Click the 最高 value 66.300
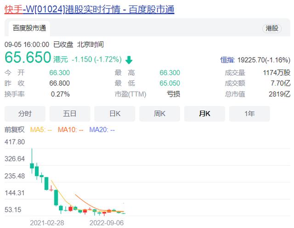This screenshot has height=228, width=294. pos(170,73)
